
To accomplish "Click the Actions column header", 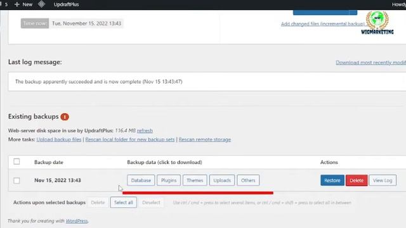I will tap(329, 162).
